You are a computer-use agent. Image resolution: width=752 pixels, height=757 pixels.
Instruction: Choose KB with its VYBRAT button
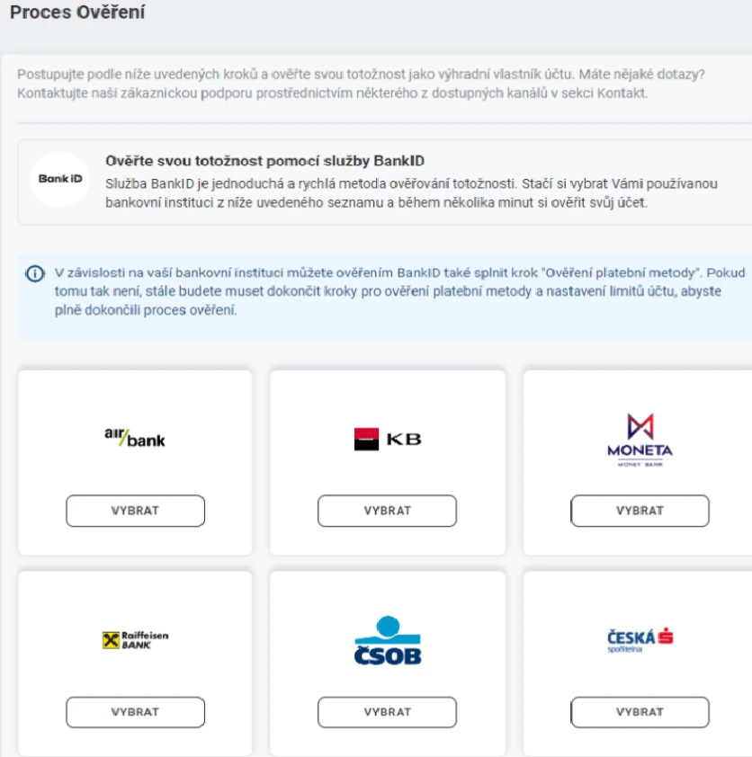pyautogui.click(x=388, y=511)
